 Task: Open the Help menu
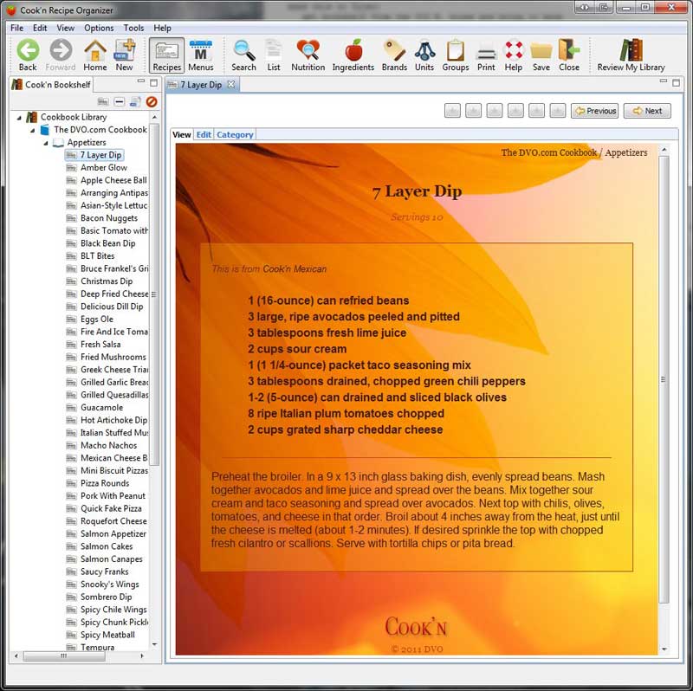tap(162, 28)
